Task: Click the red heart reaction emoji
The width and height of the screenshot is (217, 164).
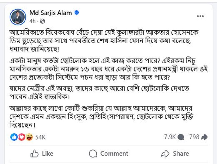Action: (21, 137)
